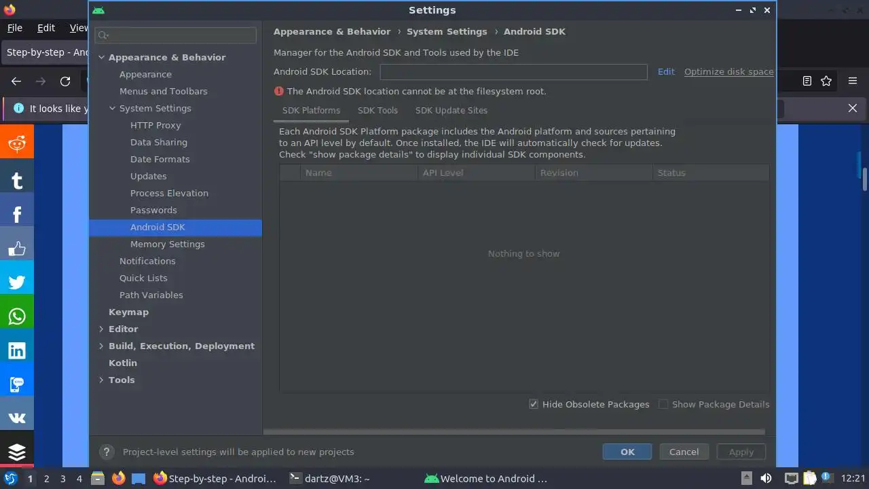
Task: Expand Build, Execution, Deployment node
Action: (x=101, y=346)
